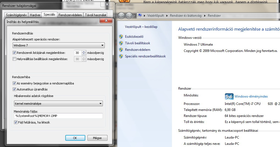280x147 pixels.
Task: Open the Eszközkezelő link
Action: [134, 37]
